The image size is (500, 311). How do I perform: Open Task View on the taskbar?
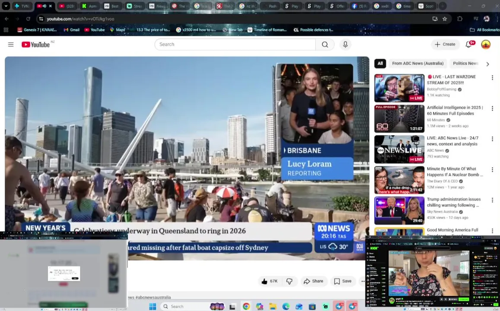pyautogui.click(x=232, y=307)
